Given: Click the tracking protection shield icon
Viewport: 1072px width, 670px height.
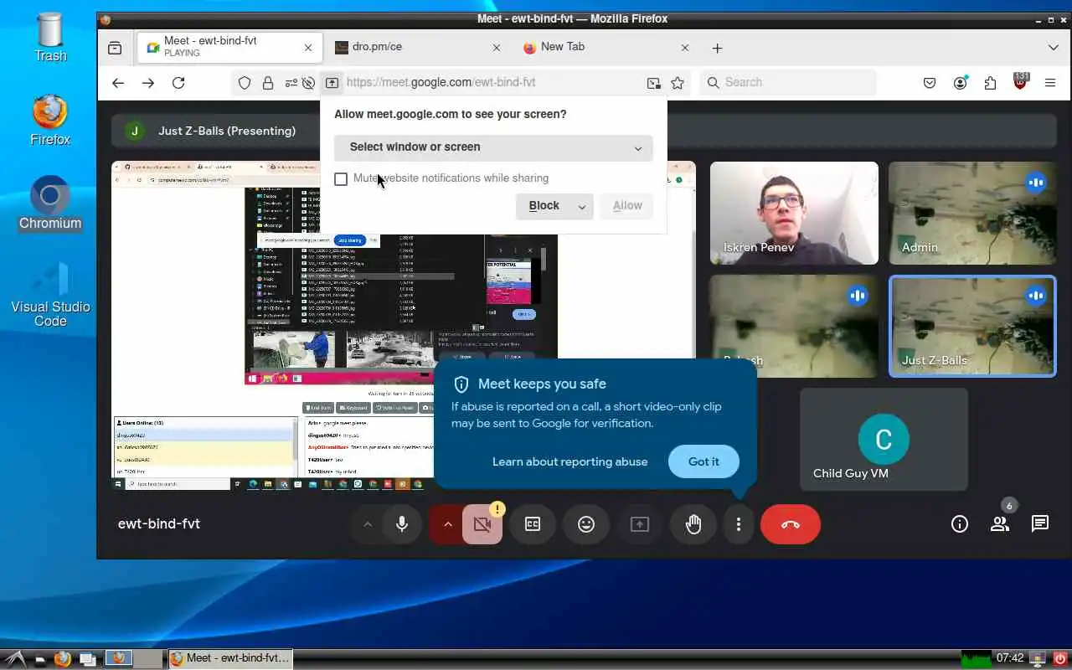Looking at the screenshot, I should tap(245, 83).
